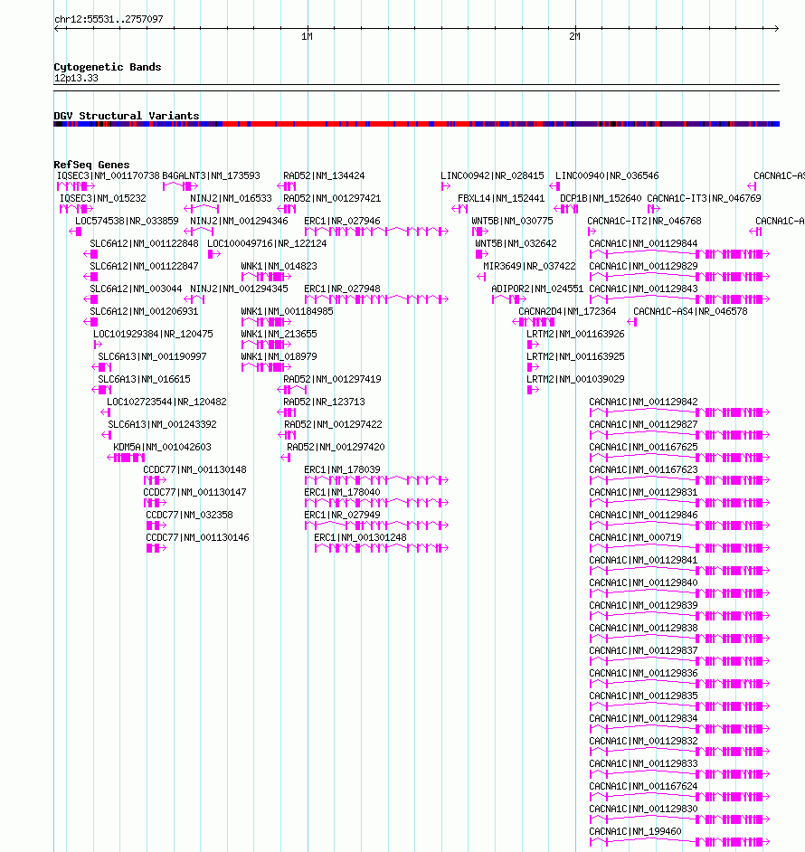Select SLC6A12|NM_003044 transcript
The height and width of the screenshot is (852, 805).
point(136,289)
